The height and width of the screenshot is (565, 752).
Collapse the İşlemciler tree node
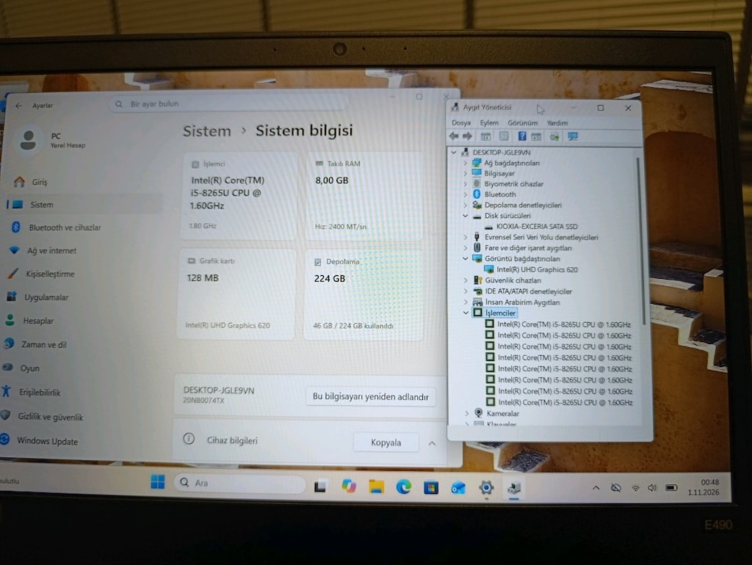tap(466, 313)
